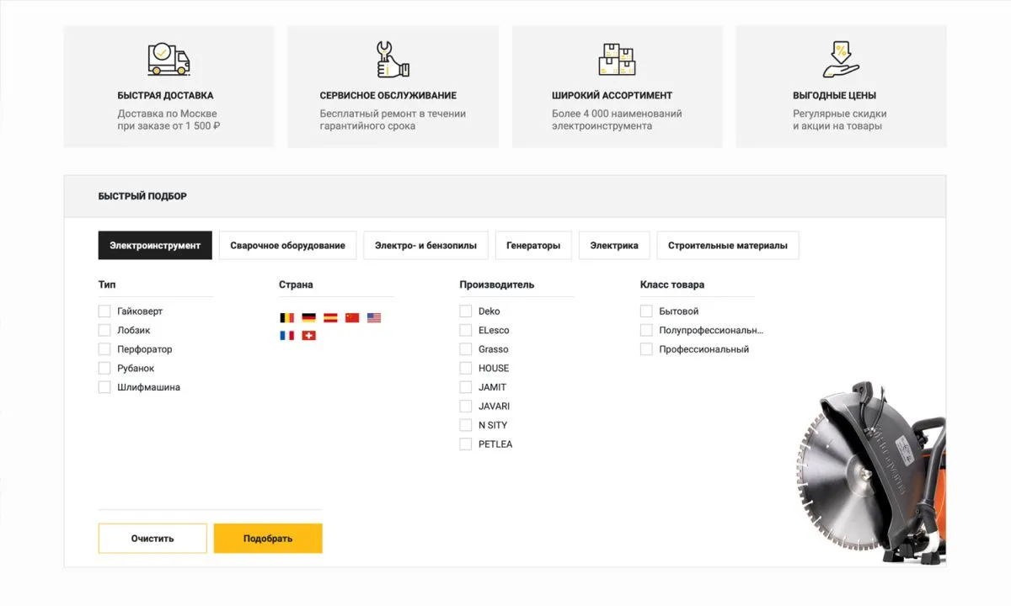1011x606 pixels.
Task: Click the discount hand icon under ВЫГОДНЫЕ ЦЕНЫ
Action: click(840, 57)
